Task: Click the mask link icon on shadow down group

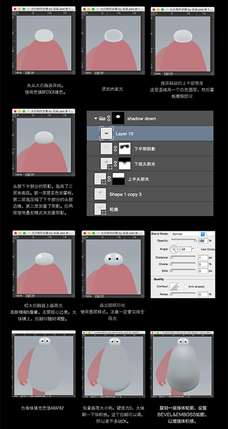Action: [x=109, y=118]
